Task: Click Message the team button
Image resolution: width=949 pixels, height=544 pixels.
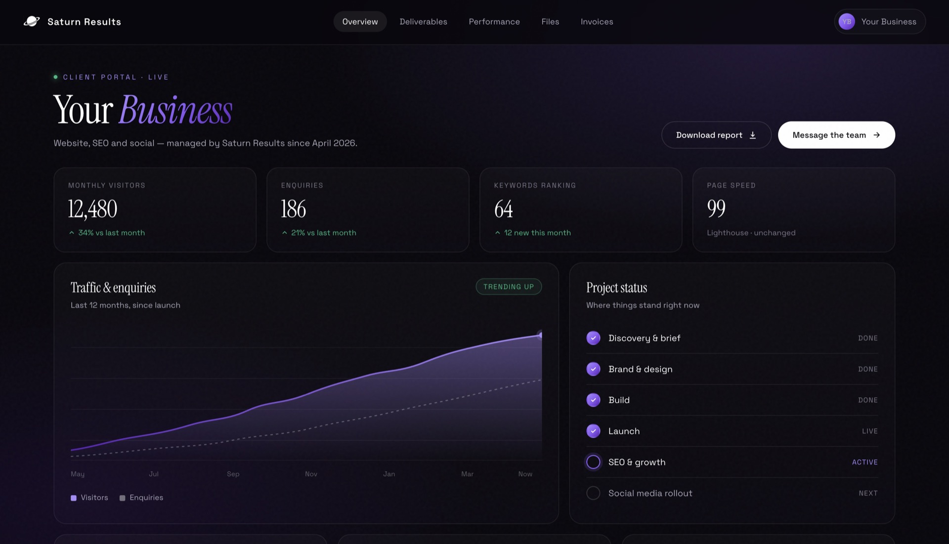Action: point(836,135)
